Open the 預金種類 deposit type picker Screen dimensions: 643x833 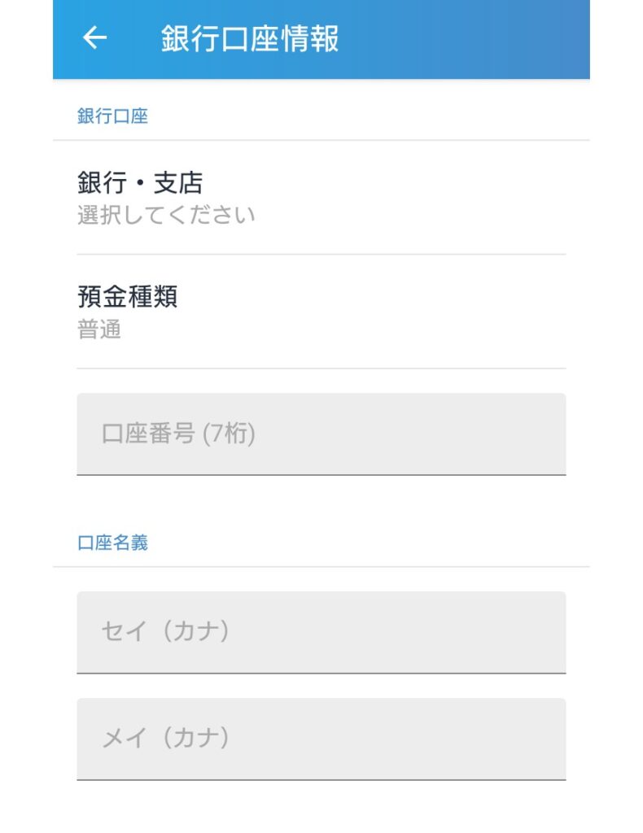[x=321, y=312]
